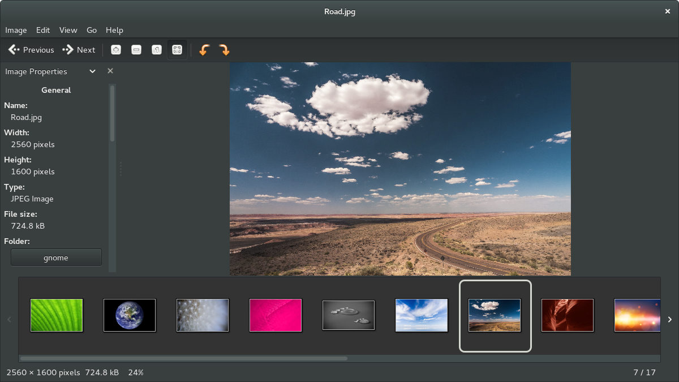This screenshot has height=382, width=679.
Task: Open the Help menu
Action: click(x=114, y=30)
